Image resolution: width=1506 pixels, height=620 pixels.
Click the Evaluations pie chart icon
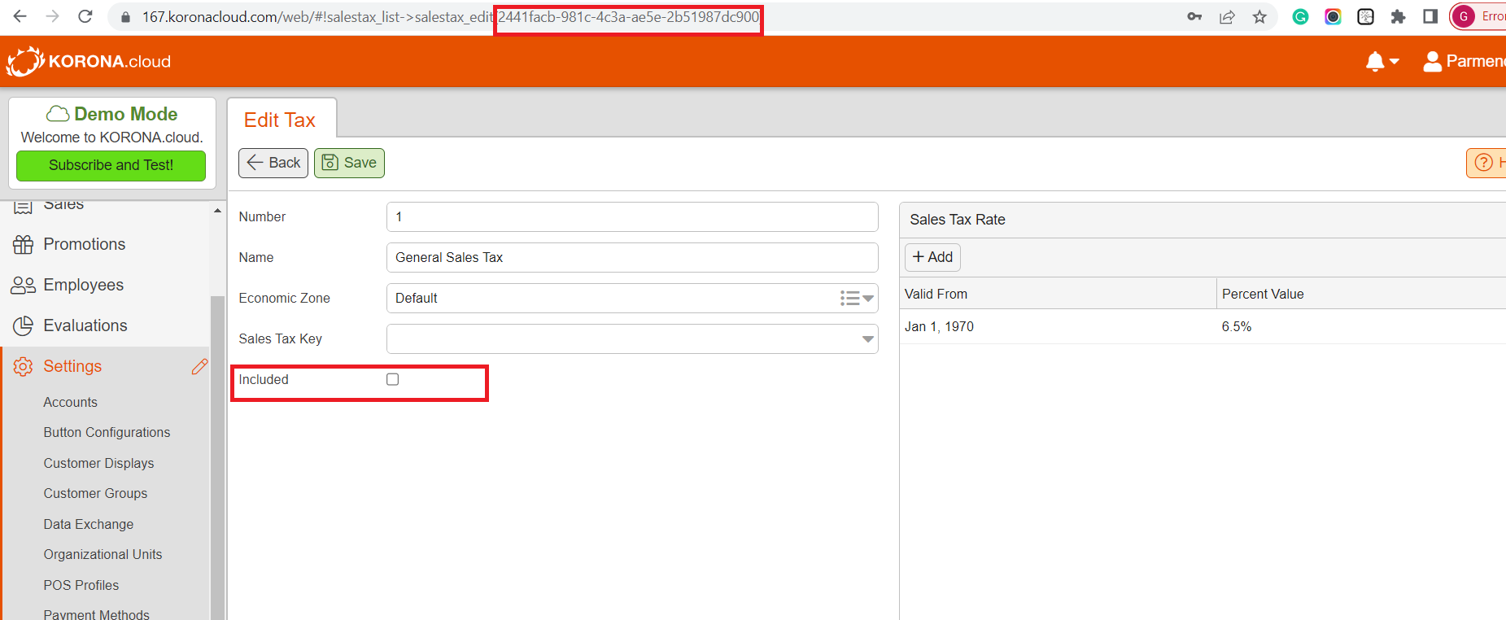23,325
